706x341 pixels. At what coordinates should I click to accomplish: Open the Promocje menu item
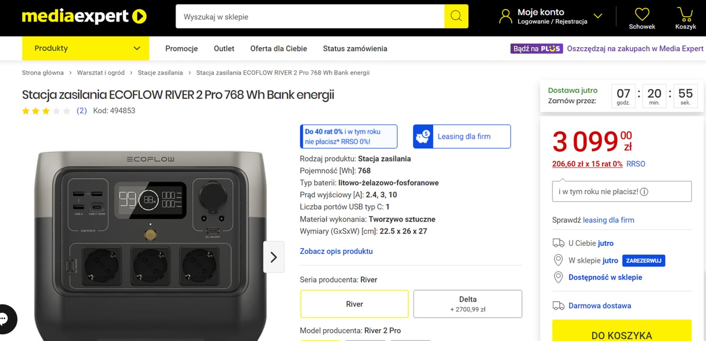coord(181,49)
